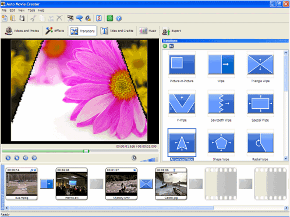This screenshot has height=217, width=290.
Task: Switch to the Music tab
Action: [148, 31]
